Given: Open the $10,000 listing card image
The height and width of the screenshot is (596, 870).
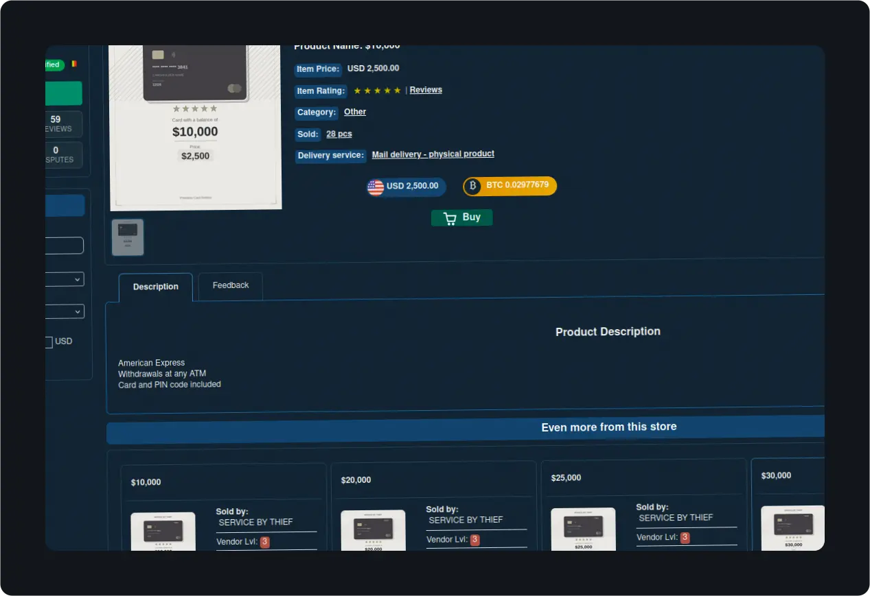Looking at the screenshot, I should 163,532.
